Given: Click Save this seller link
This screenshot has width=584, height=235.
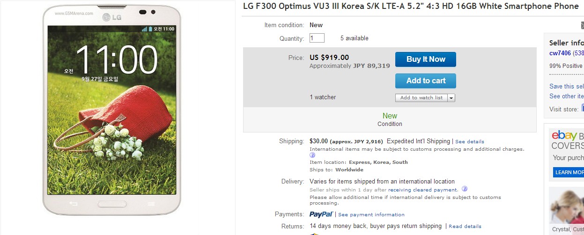Looking at the screenshot, I should coord(567,87).
